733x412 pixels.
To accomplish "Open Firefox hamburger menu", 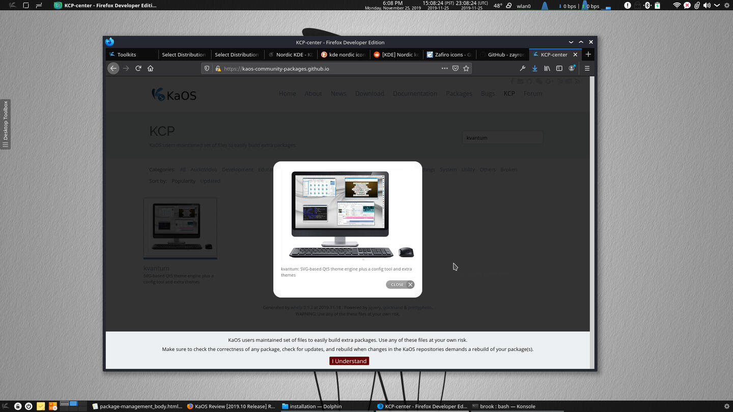I will point(587,68).
